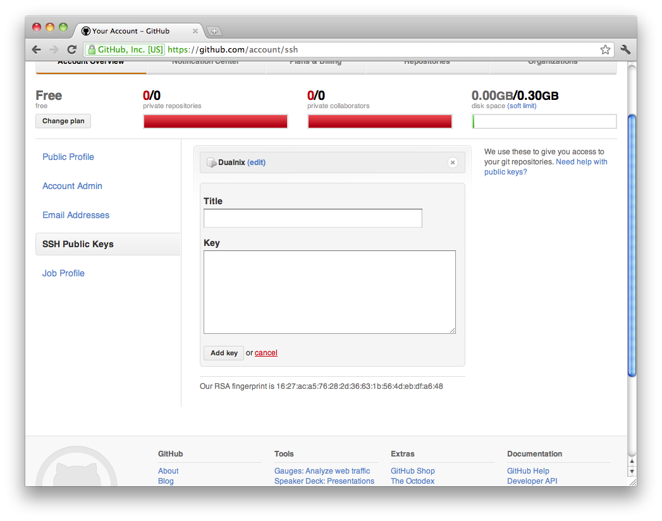Open the Repositories tab
This screenshot has height=521, width=662.
[x=427, y=66]
